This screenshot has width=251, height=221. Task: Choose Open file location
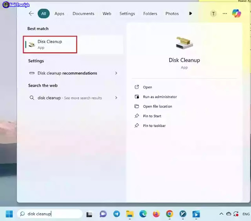pos(158,106)
